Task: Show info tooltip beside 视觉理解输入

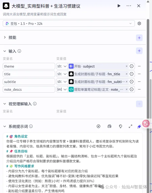Action: [35, 104]
